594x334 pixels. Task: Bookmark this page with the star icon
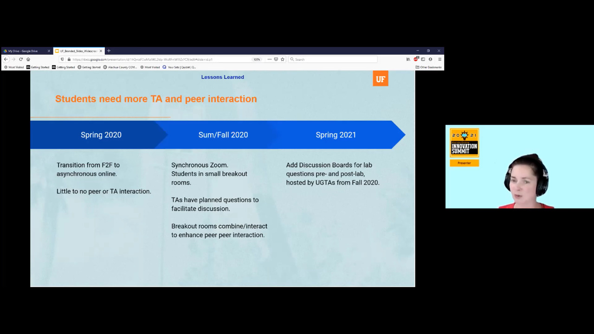[x=282, y=59]
